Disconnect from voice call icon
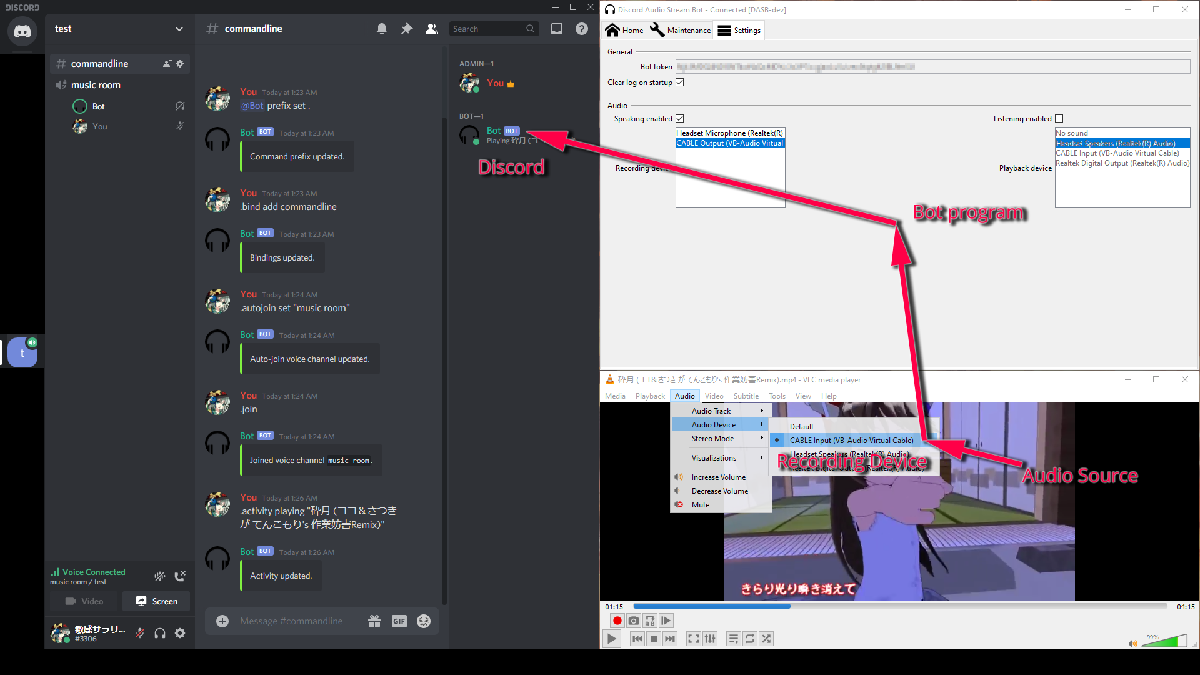The width and height of the screenshot is (1200, 675). tap(180, 576)
